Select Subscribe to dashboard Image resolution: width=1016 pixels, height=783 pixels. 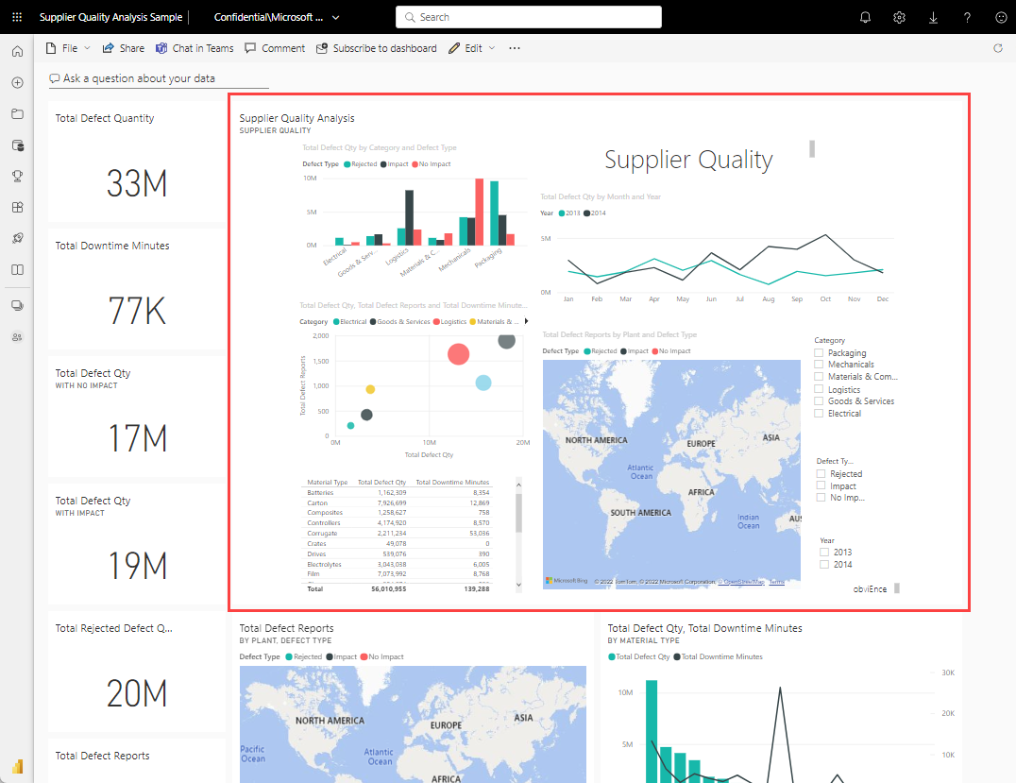coord(376,48)
